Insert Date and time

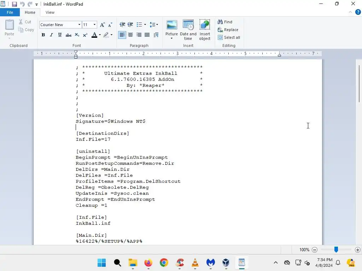188,30
